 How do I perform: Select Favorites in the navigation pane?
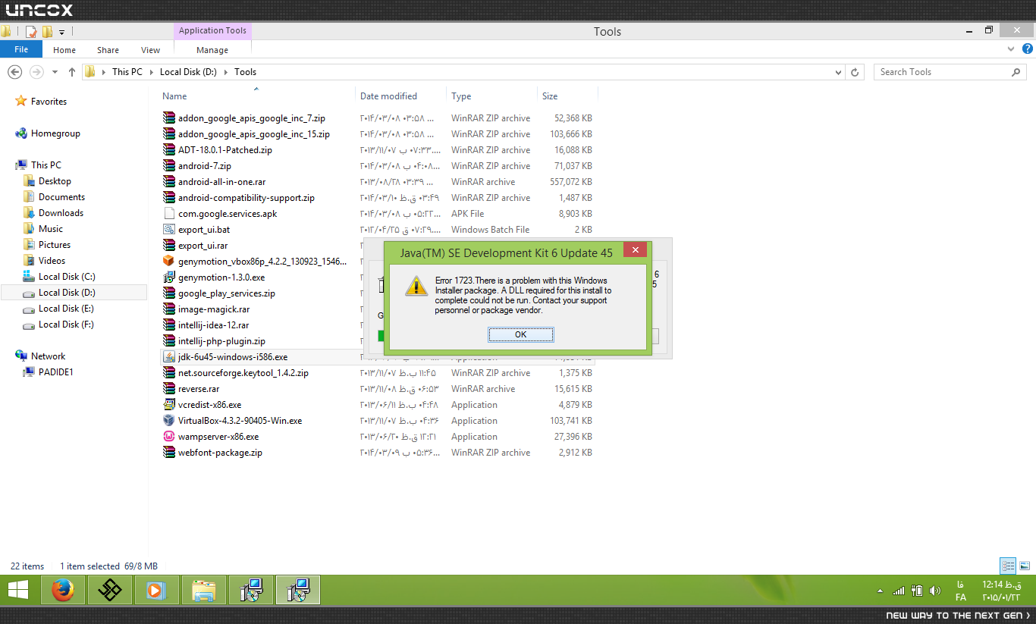click(x=49, y=102)
